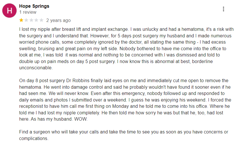Click the fifth gray rating star
This screenshot has height=144, width=242.
tap(41, 20)
